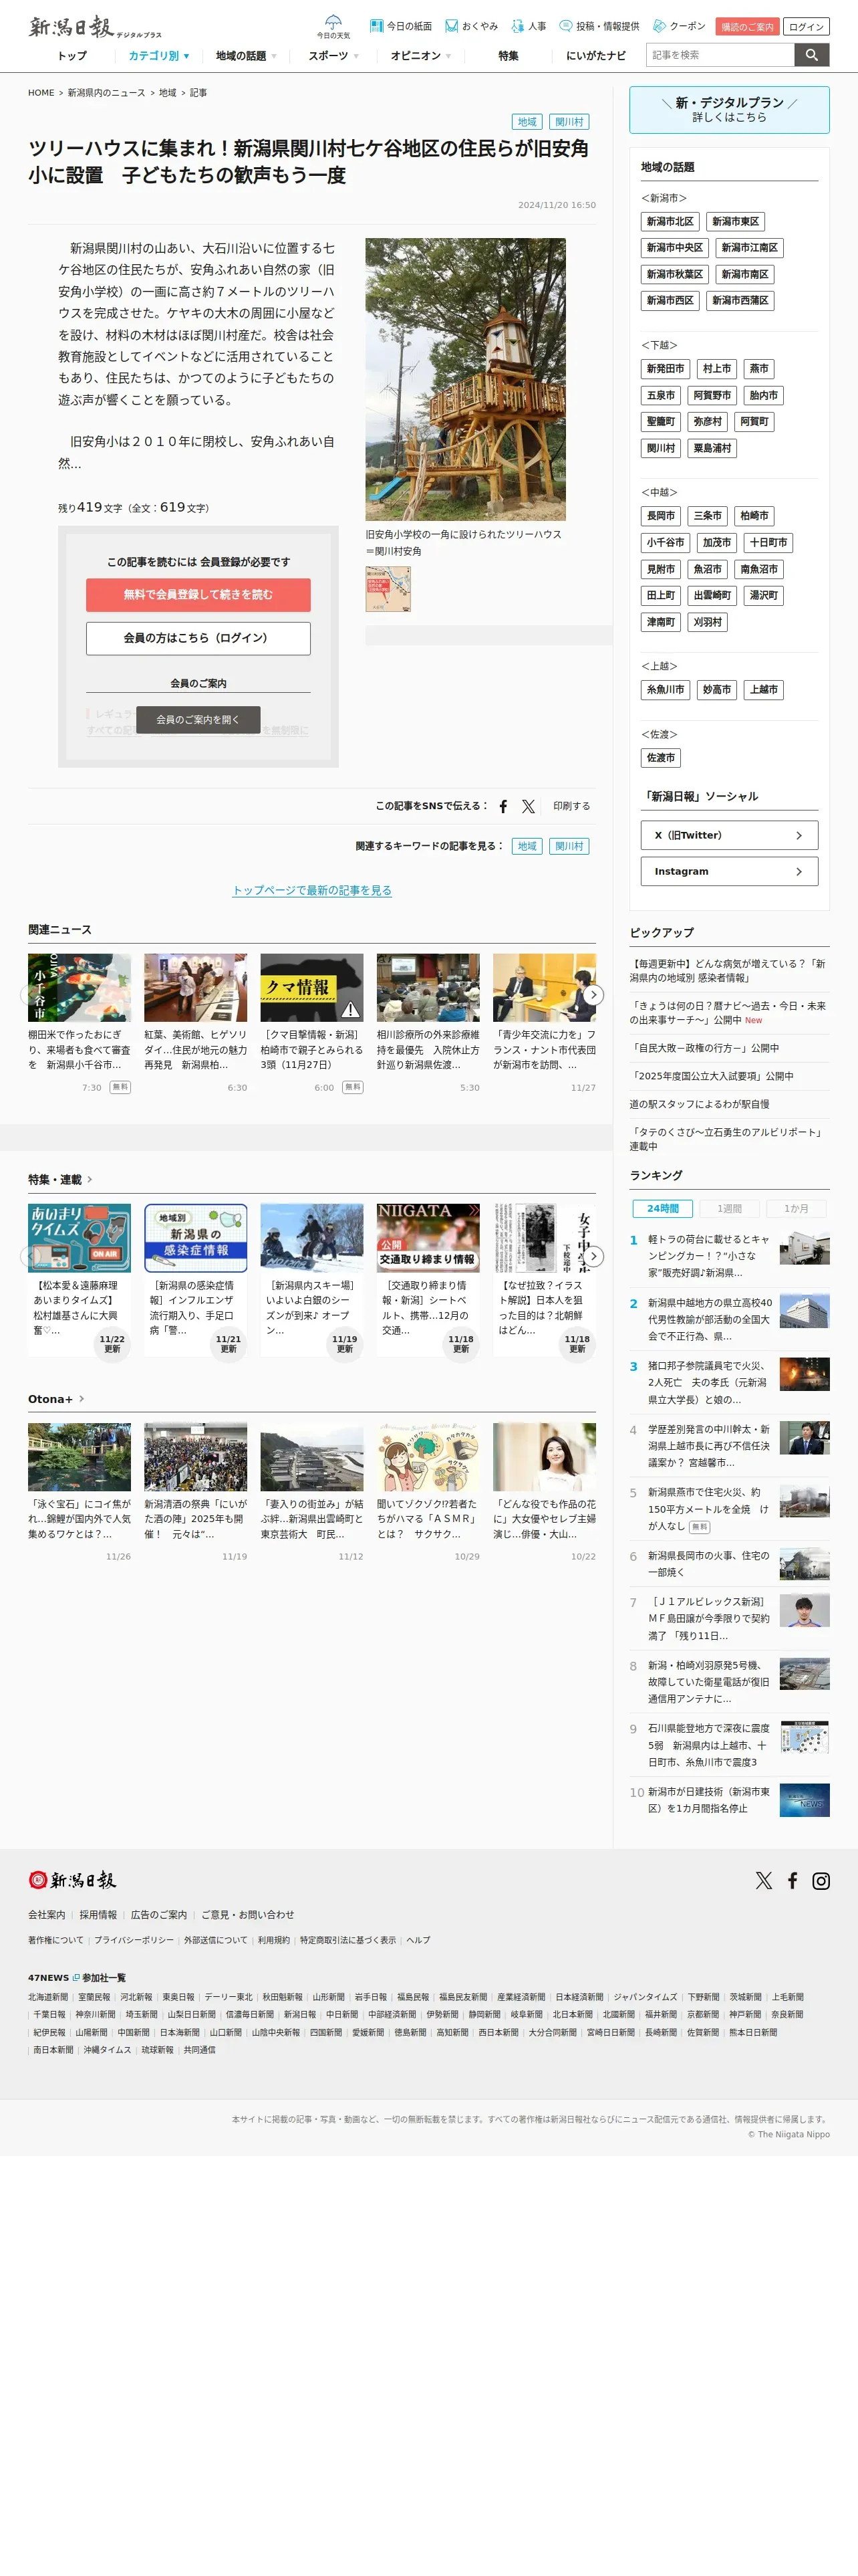Image resolution: width=858 pixels, height=2576 pixels.
Task: Click 印刷する link
Action: pos(571,806)
